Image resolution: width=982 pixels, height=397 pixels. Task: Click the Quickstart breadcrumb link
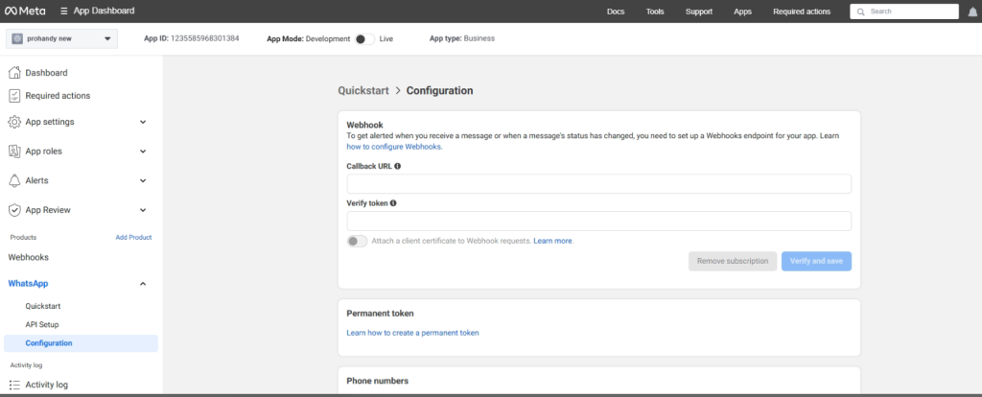(363, 90)
